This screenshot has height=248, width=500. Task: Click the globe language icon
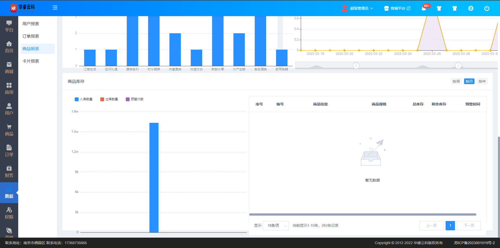coord(471,8)
